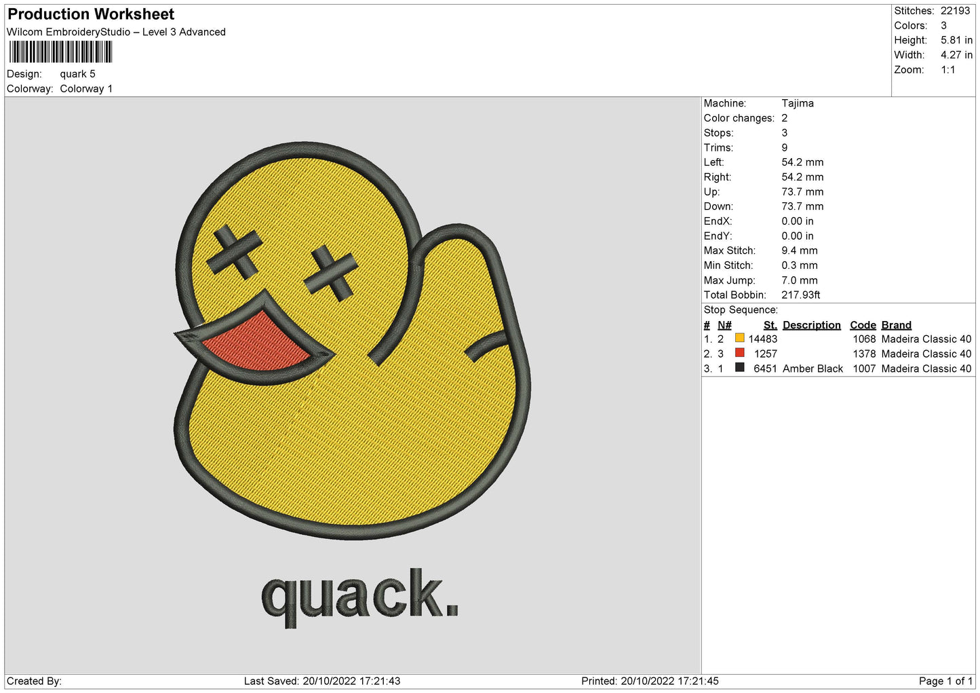Image resolution: width=980 pixels, height=693 pixels.
Task: Click the 'St.' column header
Action: [770, 325]
